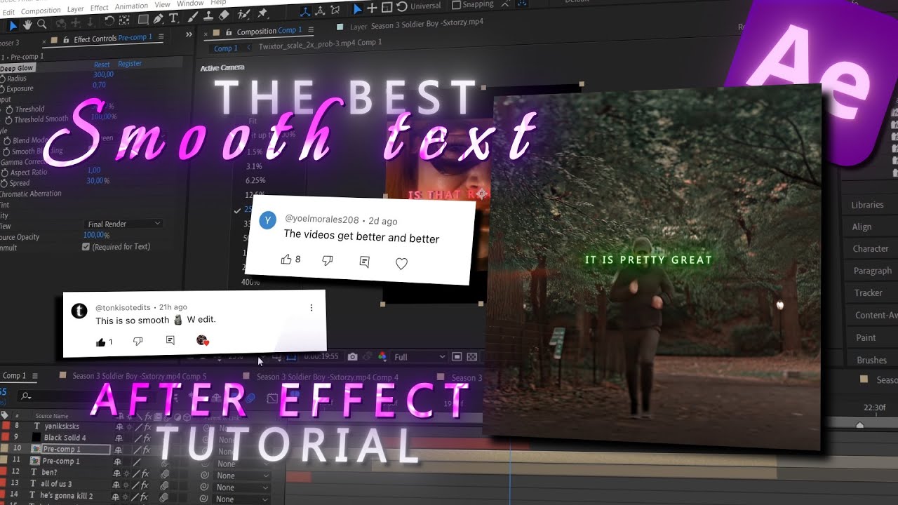The image size is (898, 505).
Task: Open the Comp 1 timeline panel menu
Action: (35, 375)
